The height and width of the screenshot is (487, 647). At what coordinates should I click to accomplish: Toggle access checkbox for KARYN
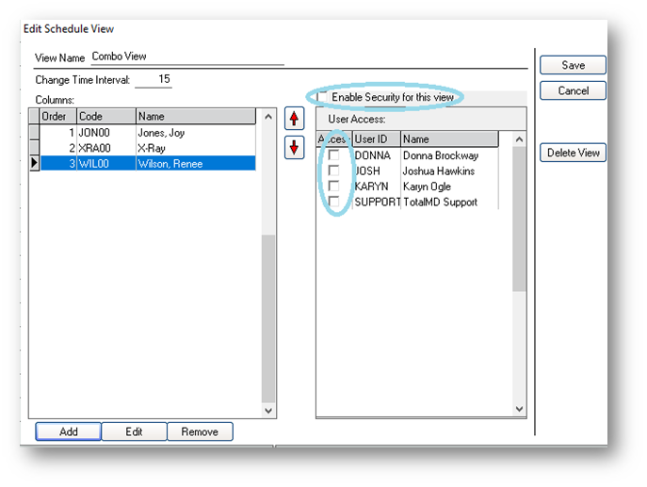click(333, 187)
